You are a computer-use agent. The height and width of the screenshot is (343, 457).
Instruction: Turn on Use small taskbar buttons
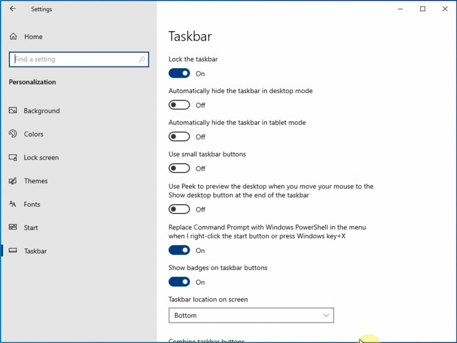179,168
